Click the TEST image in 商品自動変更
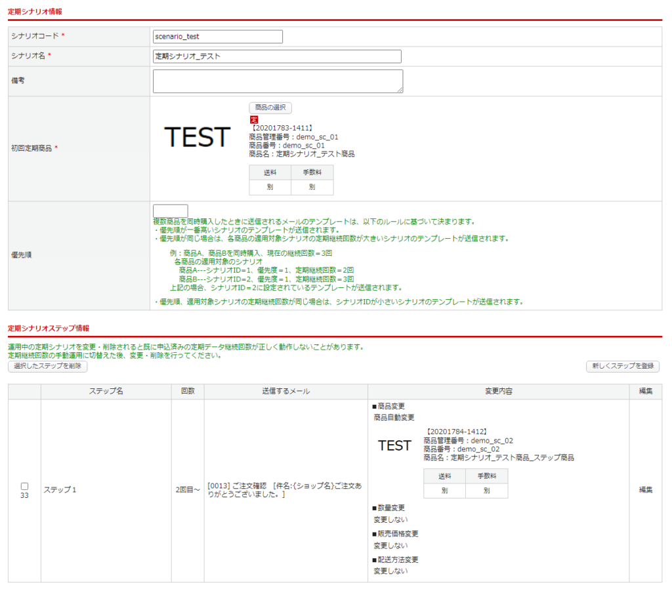The width and height of the screenshot is (672, 591). tap(394, 446)
